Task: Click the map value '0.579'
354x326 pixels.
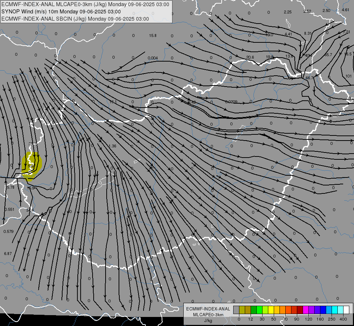Action: [x=9, y=232]
